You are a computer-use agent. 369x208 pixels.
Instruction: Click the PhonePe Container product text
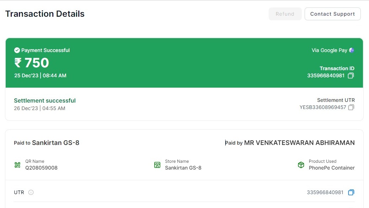[x=332, y=168]
